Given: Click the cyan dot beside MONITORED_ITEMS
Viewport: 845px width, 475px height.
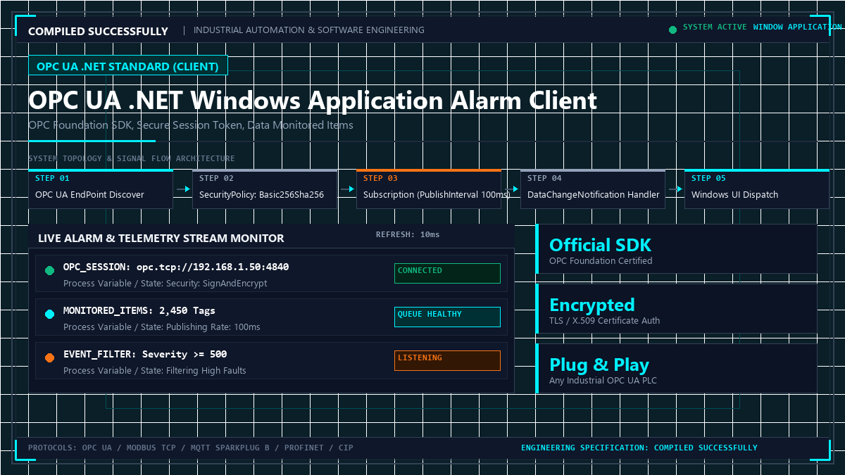Looking at the screenshot, I should tap(49, 315).
